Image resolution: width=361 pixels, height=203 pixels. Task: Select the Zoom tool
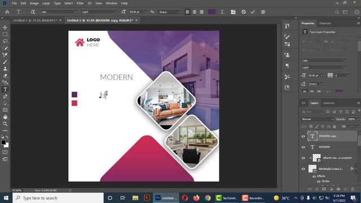(x=5, y=124)
